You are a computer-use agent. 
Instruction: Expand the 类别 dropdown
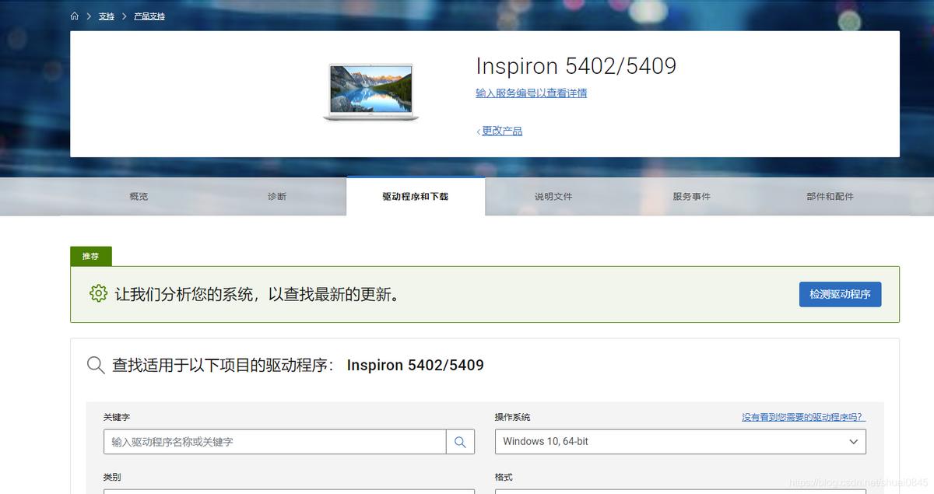coord(288,492)
